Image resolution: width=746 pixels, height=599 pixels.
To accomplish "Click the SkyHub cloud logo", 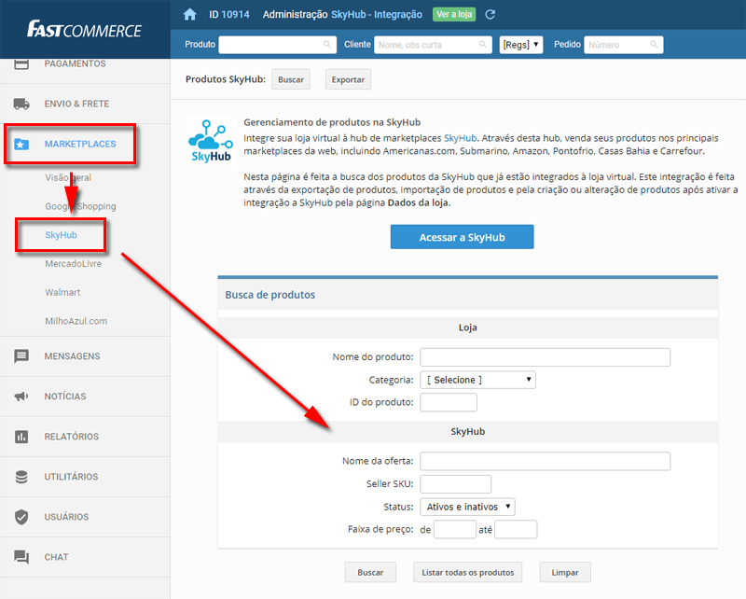I will (211, 141).
